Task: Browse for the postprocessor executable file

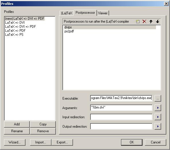Action: coord(158,98)
